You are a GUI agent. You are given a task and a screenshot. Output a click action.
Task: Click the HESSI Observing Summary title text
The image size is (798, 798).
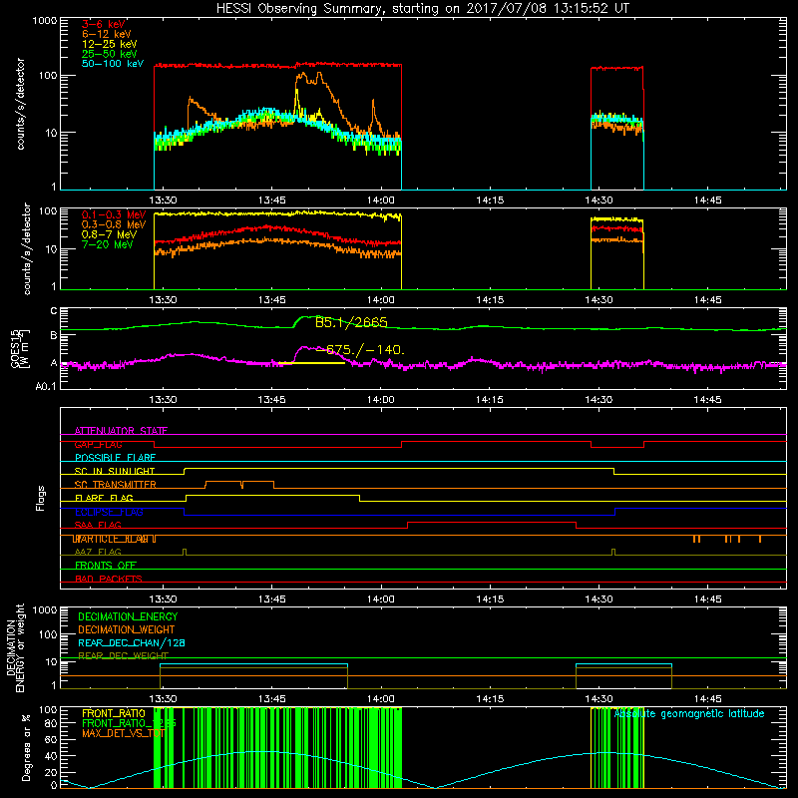(x=422, y=8)
